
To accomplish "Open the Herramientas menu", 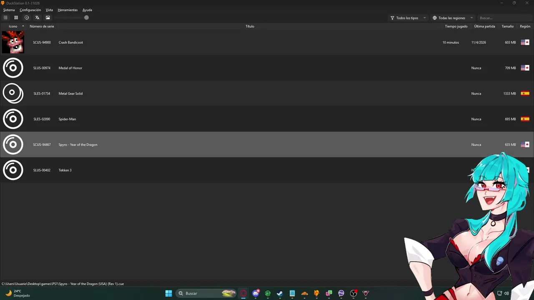I will (x=68, y=10).
